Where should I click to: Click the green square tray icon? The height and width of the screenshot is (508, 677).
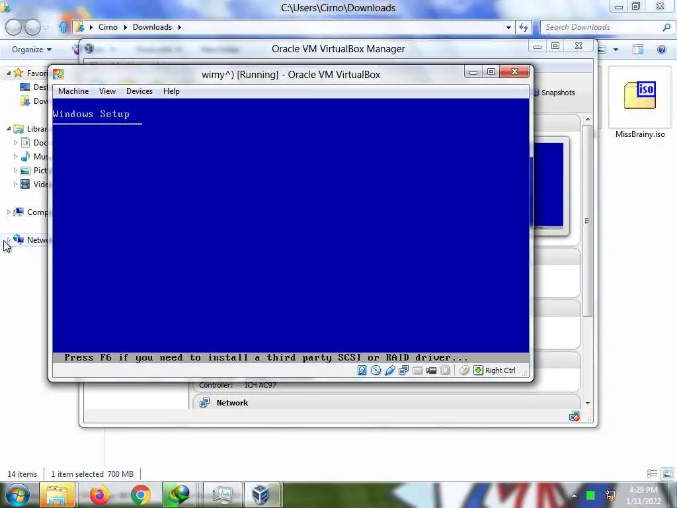590,495
